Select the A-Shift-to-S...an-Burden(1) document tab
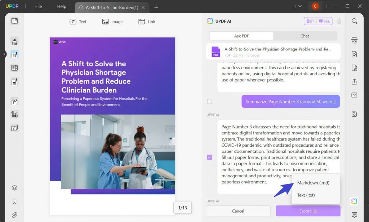 click(x=112, y=8)
